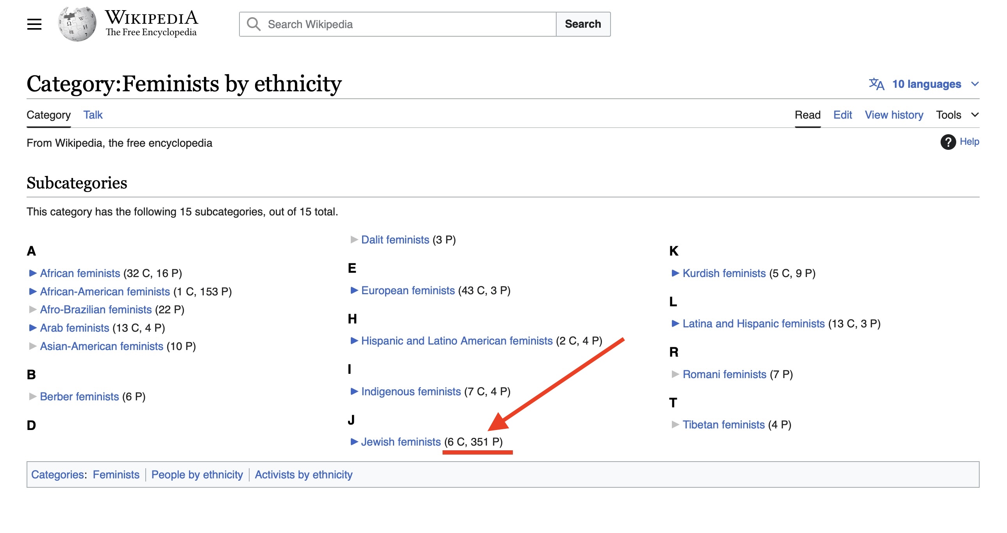The image size is (1007, 533).
Task: Expand the African-American feminists arrow
Action: click(x=33, y=291)
